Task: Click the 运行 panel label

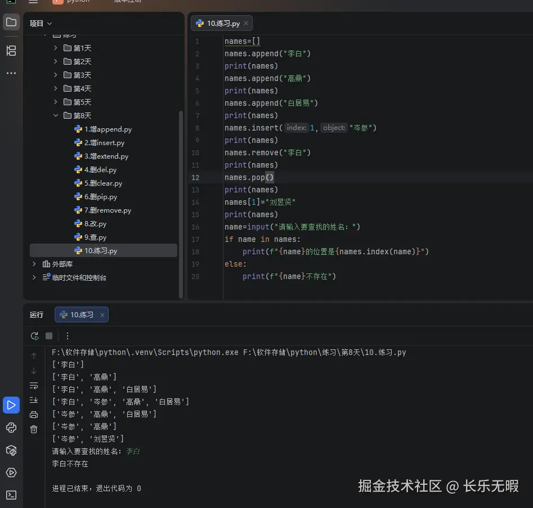Action: (37, 314)
